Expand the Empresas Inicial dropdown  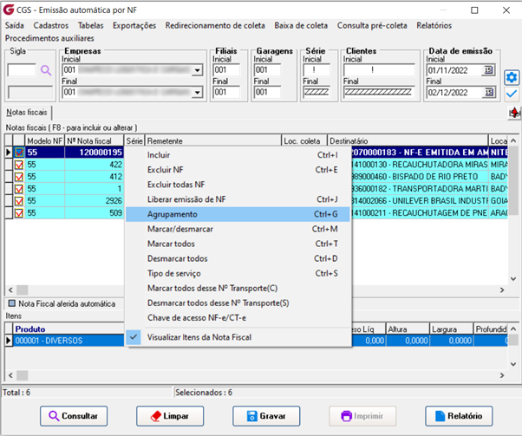click(198, 70)
